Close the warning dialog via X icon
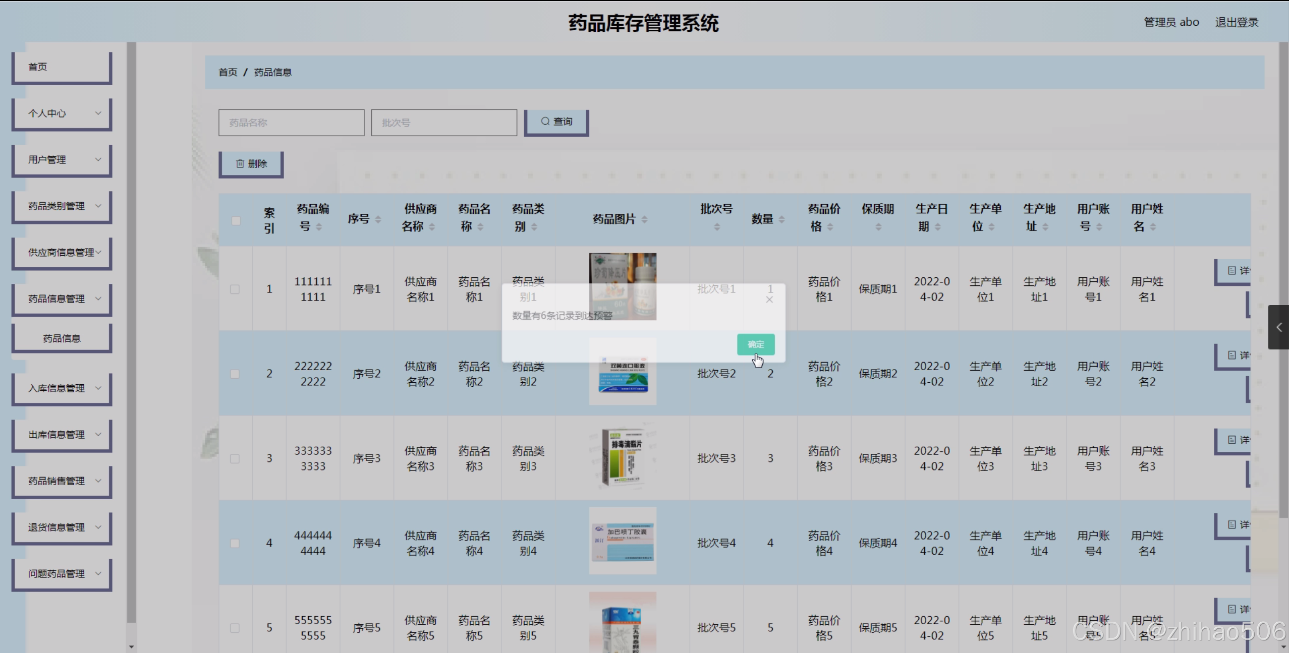 [769, 299]
